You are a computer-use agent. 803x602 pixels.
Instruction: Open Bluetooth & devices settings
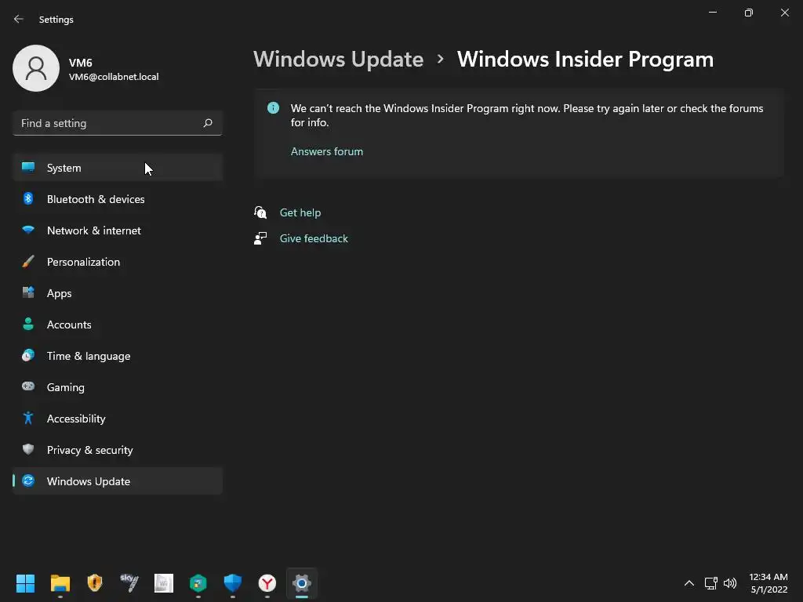tap(118, 199)
